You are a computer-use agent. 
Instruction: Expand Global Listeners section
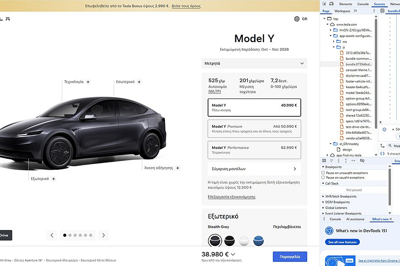(323, 208)
